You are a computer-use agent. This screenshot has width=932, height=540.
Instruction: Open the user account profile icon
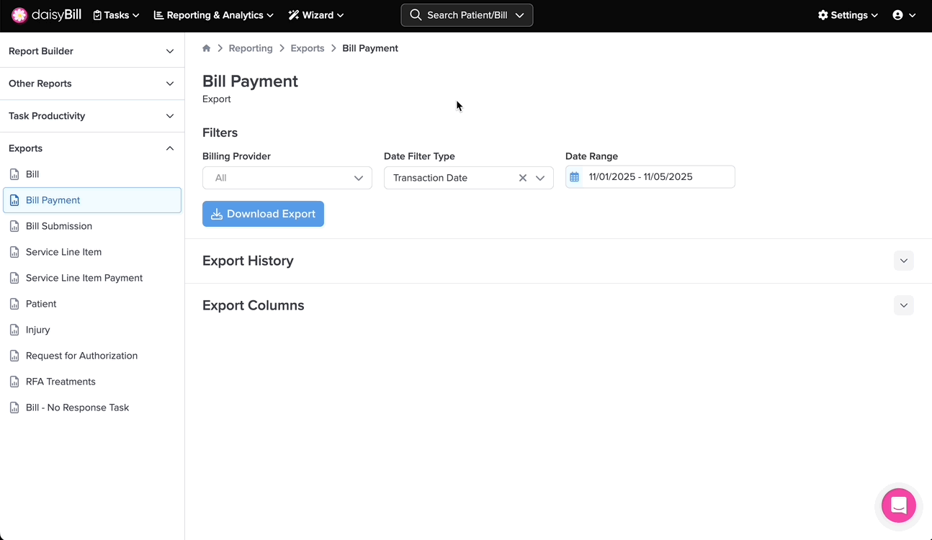tap(897, 15)
